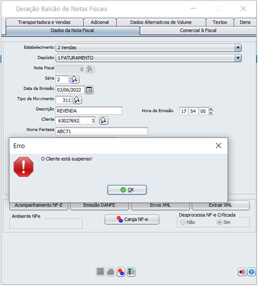258x286 pixels.
Task: Close the Geração Balcão de Notas Fiscais window
Action: click(x=243, y=8)
